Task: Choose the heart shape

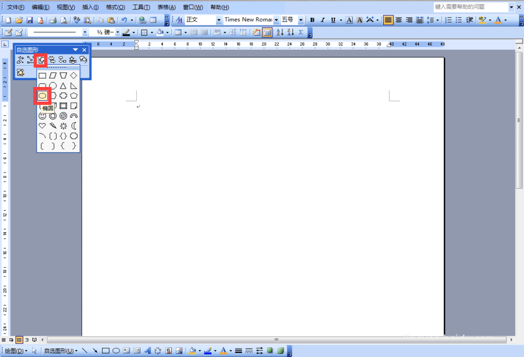Action: [x=42, y=126]
